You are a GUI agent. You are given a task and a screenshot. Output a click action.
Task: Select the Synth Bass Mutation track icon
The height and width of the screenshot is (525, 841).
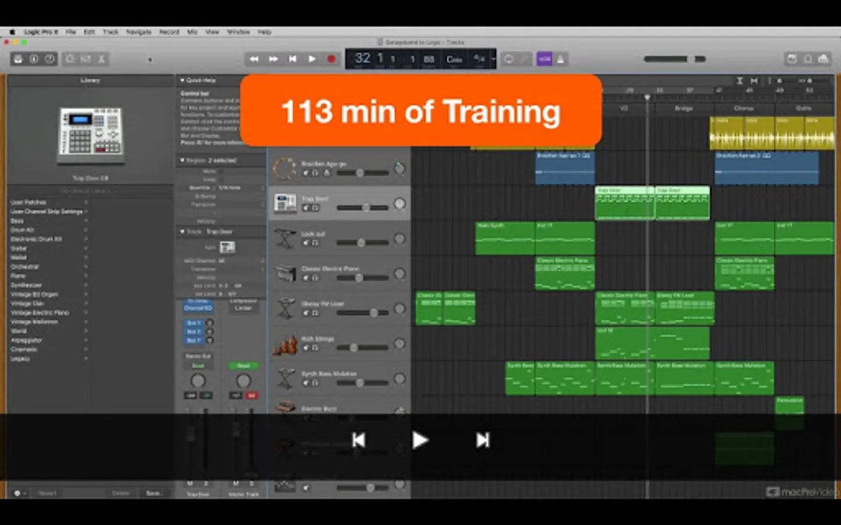[x=285, y=379]
